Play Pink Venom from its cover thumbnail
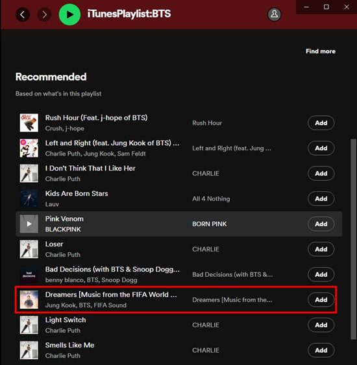 29,224
